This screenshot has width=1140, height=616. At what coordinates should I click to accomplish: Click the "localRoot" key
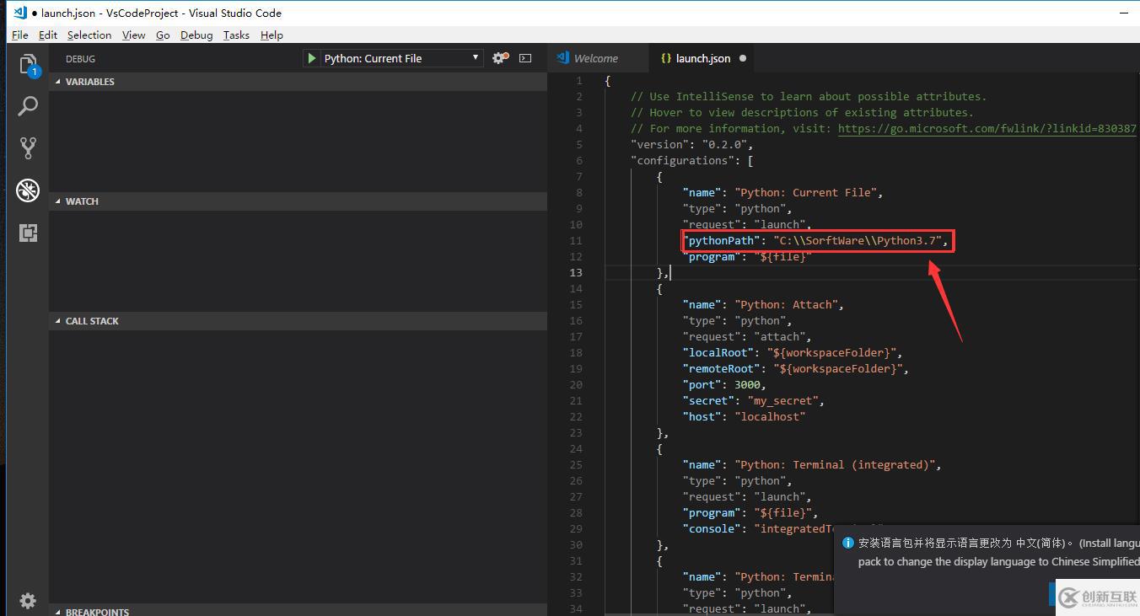coord(718,352)
